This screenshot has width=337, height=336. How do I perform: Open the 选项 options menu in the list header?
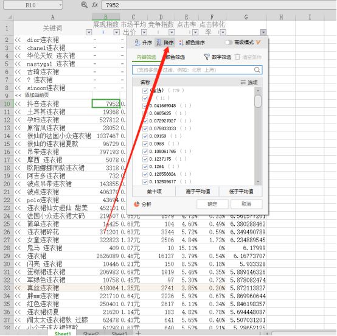click(249, 82)
